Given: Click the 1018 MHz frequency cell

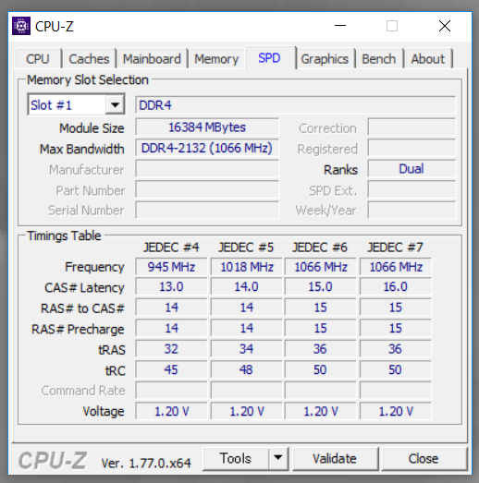Looking at the screenshot, I should pos(246,267).
